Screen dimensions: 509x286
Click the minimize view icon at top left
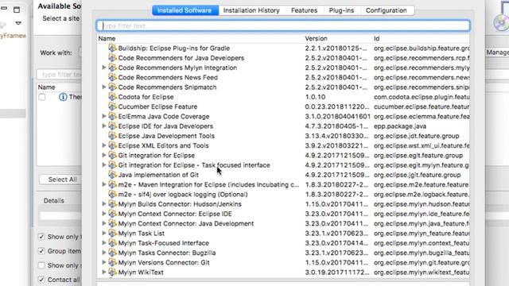point(4,8)
